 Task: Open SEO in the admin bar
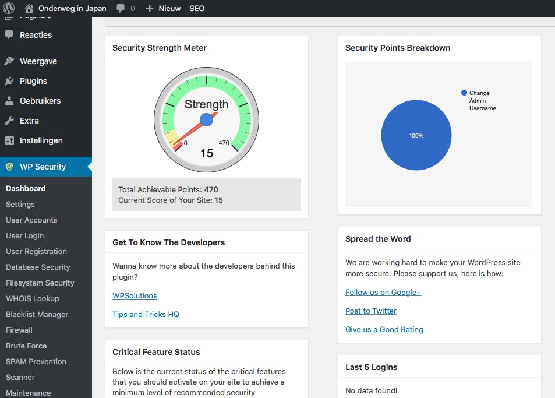point(197,9)
